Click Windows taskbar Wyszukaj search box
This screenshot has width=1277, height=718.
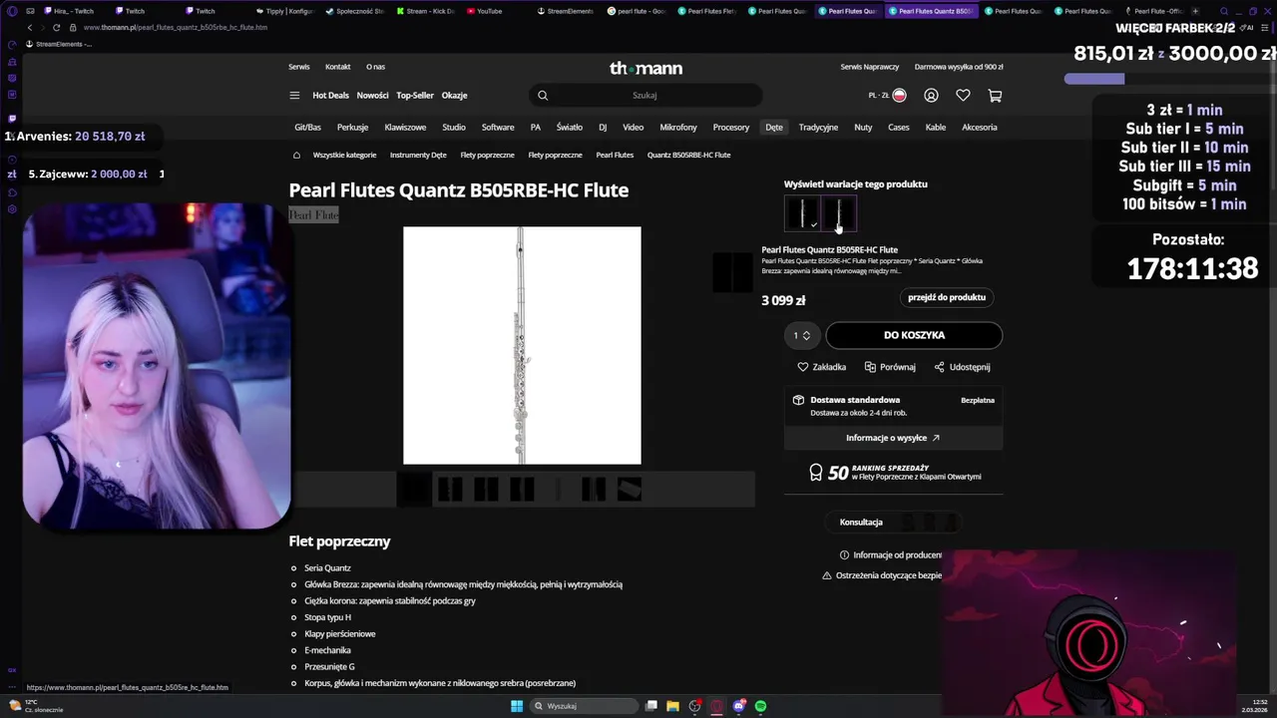click(584, 706)
